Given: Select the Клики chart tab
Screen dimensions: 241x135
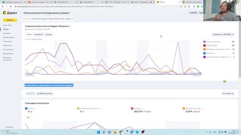Looking at the screenshot, I should pos(29,34).
